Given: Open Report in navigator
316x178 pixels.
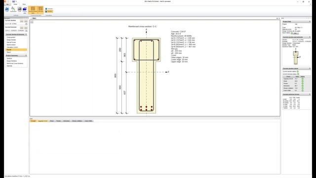Looking at the screenshot, I should click(x=9, y=52).
